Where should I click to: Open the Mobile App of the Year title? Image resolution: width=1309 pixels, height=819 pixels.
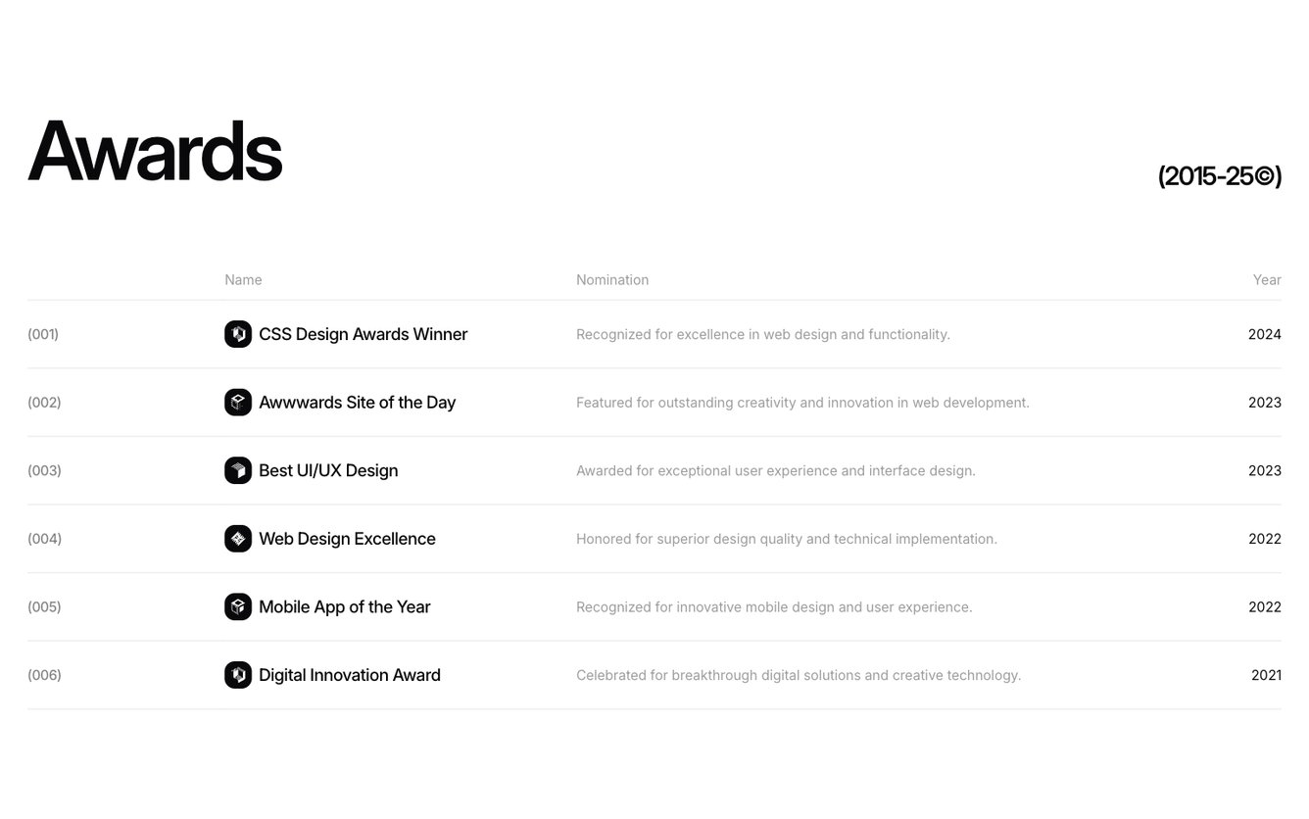(344, 607)
